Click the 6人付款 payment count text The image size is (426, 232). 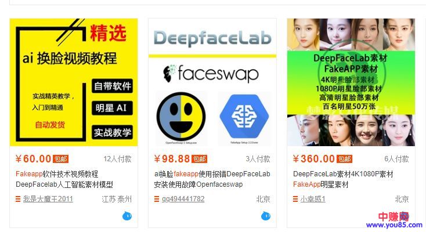(396, 159)
